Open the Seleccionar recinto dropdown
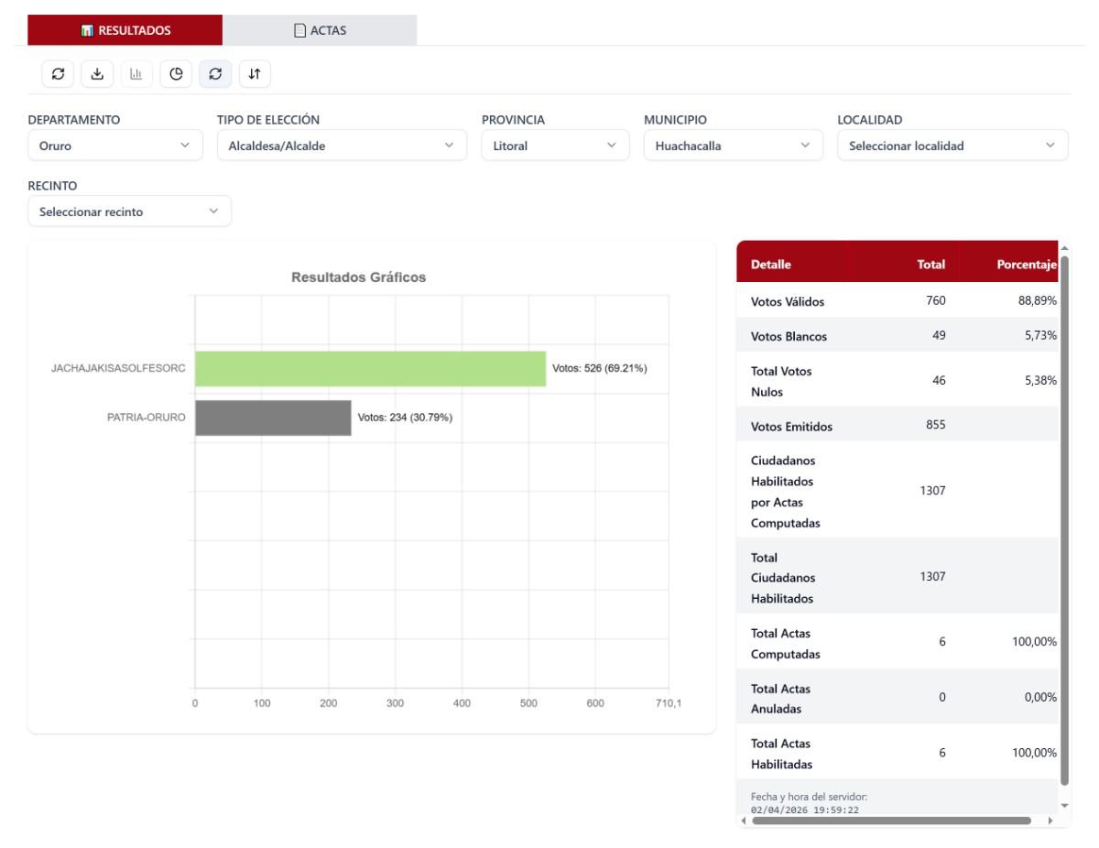Screen dimensions: 1099x848 [129, 212]
